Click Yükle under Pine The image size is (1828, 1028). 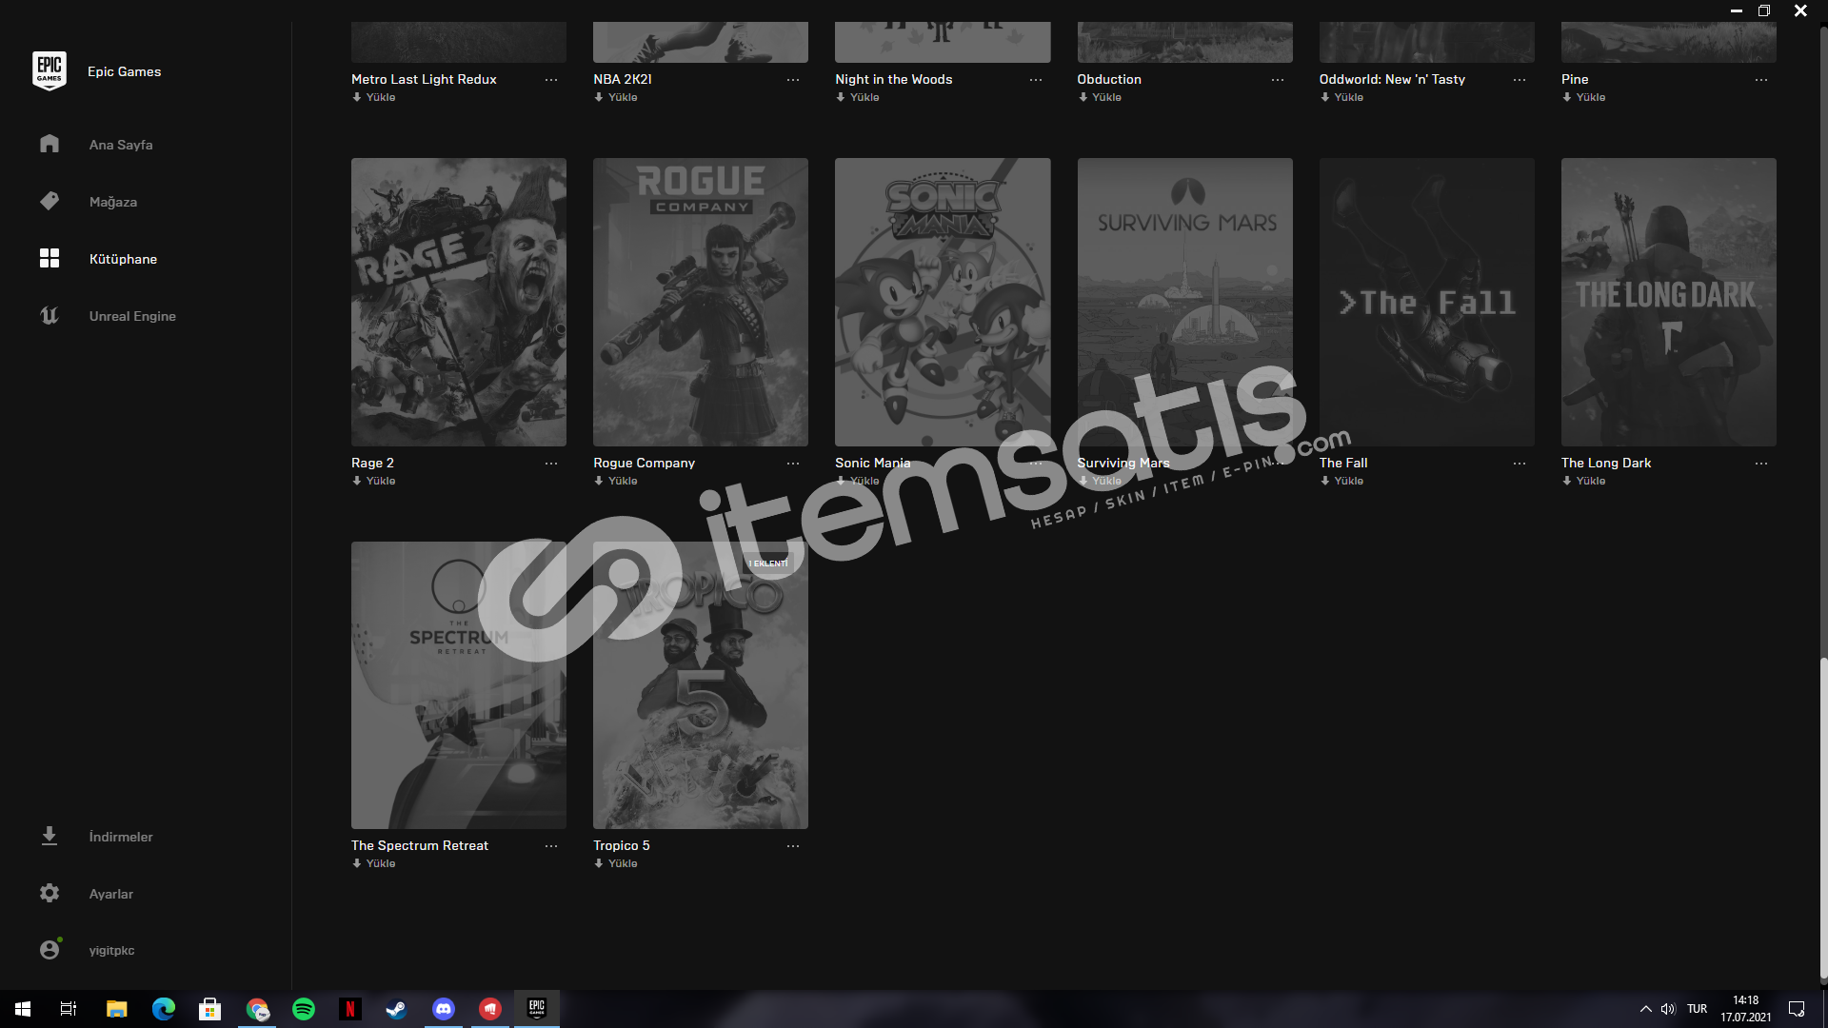click(x=1584, y=97)
